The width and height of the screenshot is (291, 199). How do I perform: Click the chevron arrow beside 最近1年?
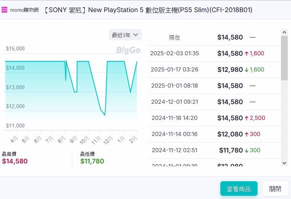pyautogui.click(x=136, y=35)
